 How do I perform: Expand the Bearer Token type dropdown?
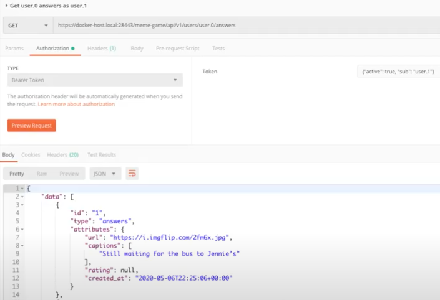coord(95,80)
